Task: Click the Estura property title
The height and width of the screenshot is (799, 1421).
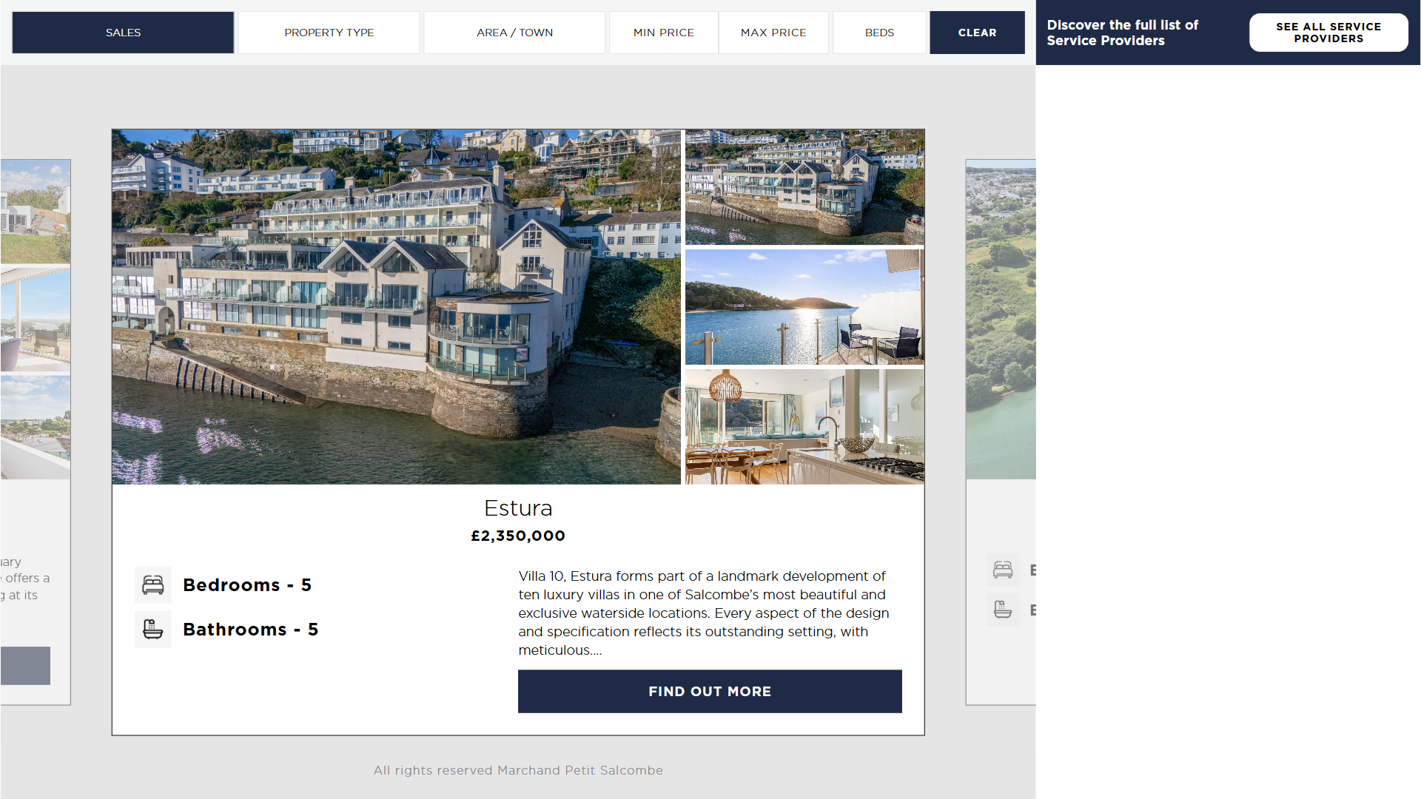Action: (518, 508)
